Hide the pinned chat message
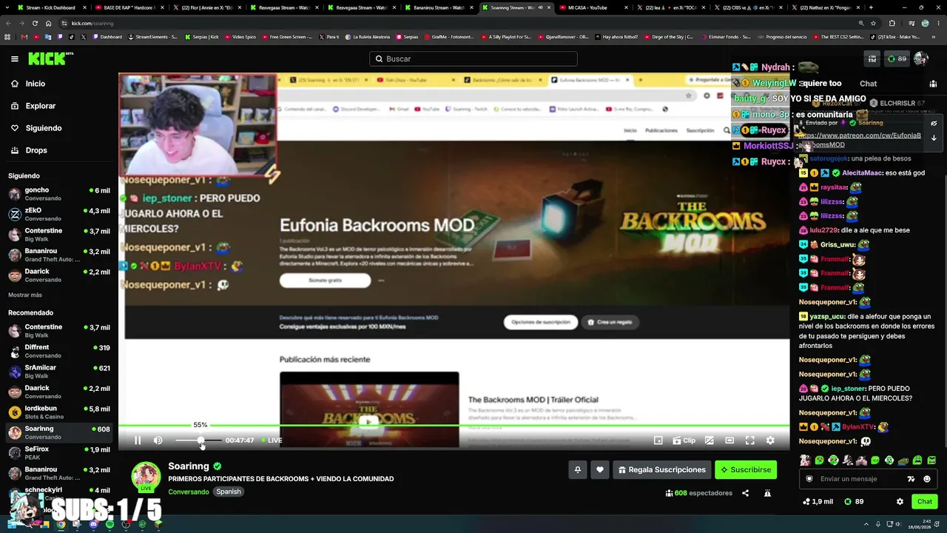Viewport: 947px width, 533px height. coord(934,124)
